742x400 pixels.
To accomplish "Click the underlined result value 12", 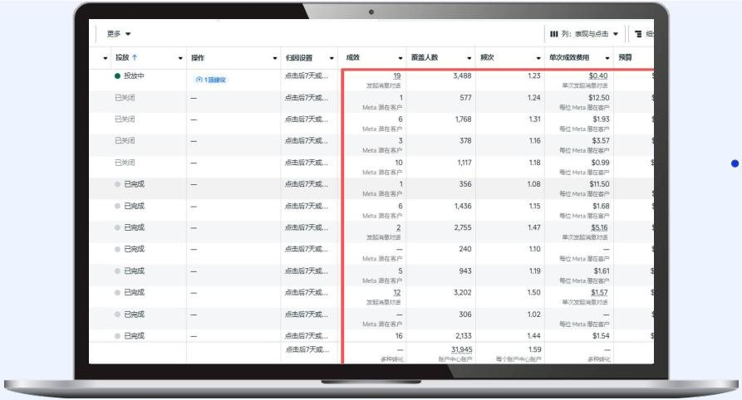I will tap(396, 293).
